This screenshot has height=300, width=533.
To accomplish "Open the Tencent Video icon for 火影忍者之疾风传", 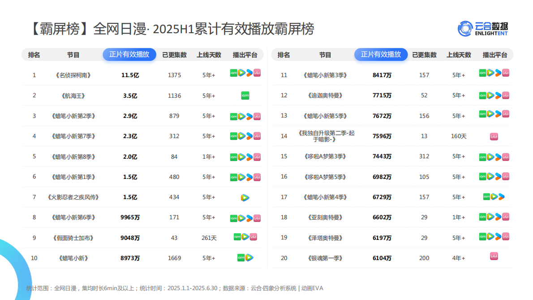I will pyautogui.click(x=245, y=196).
